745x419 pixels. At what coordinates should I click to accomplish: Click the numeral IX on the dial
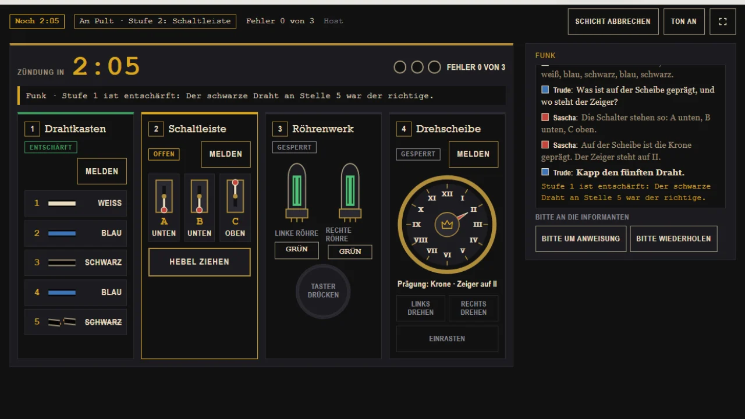[417, 225]
